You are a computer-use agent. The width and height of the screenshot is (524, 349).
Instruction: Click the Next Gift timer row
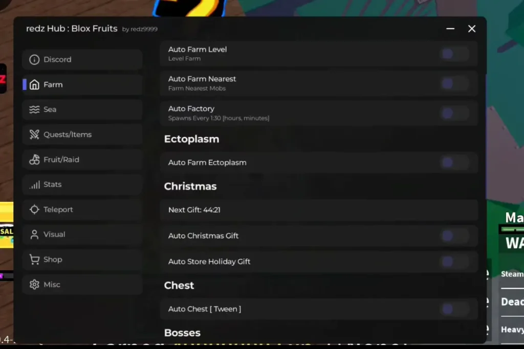[x=319, y=210]
